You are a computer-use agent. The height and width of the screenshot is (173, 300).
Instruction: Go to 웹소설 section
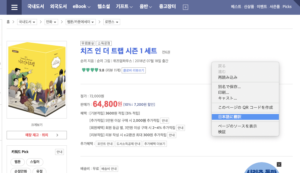pyautogui.click(x=104, y=7)
